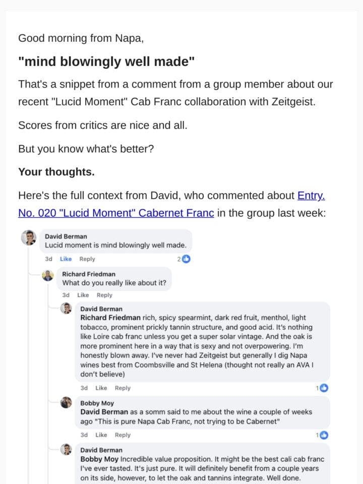Image resolution: width=363 pixels, height=484 pixels.
Task: Like David Berman's tasting notes reply
Action: tap(101, 388)
